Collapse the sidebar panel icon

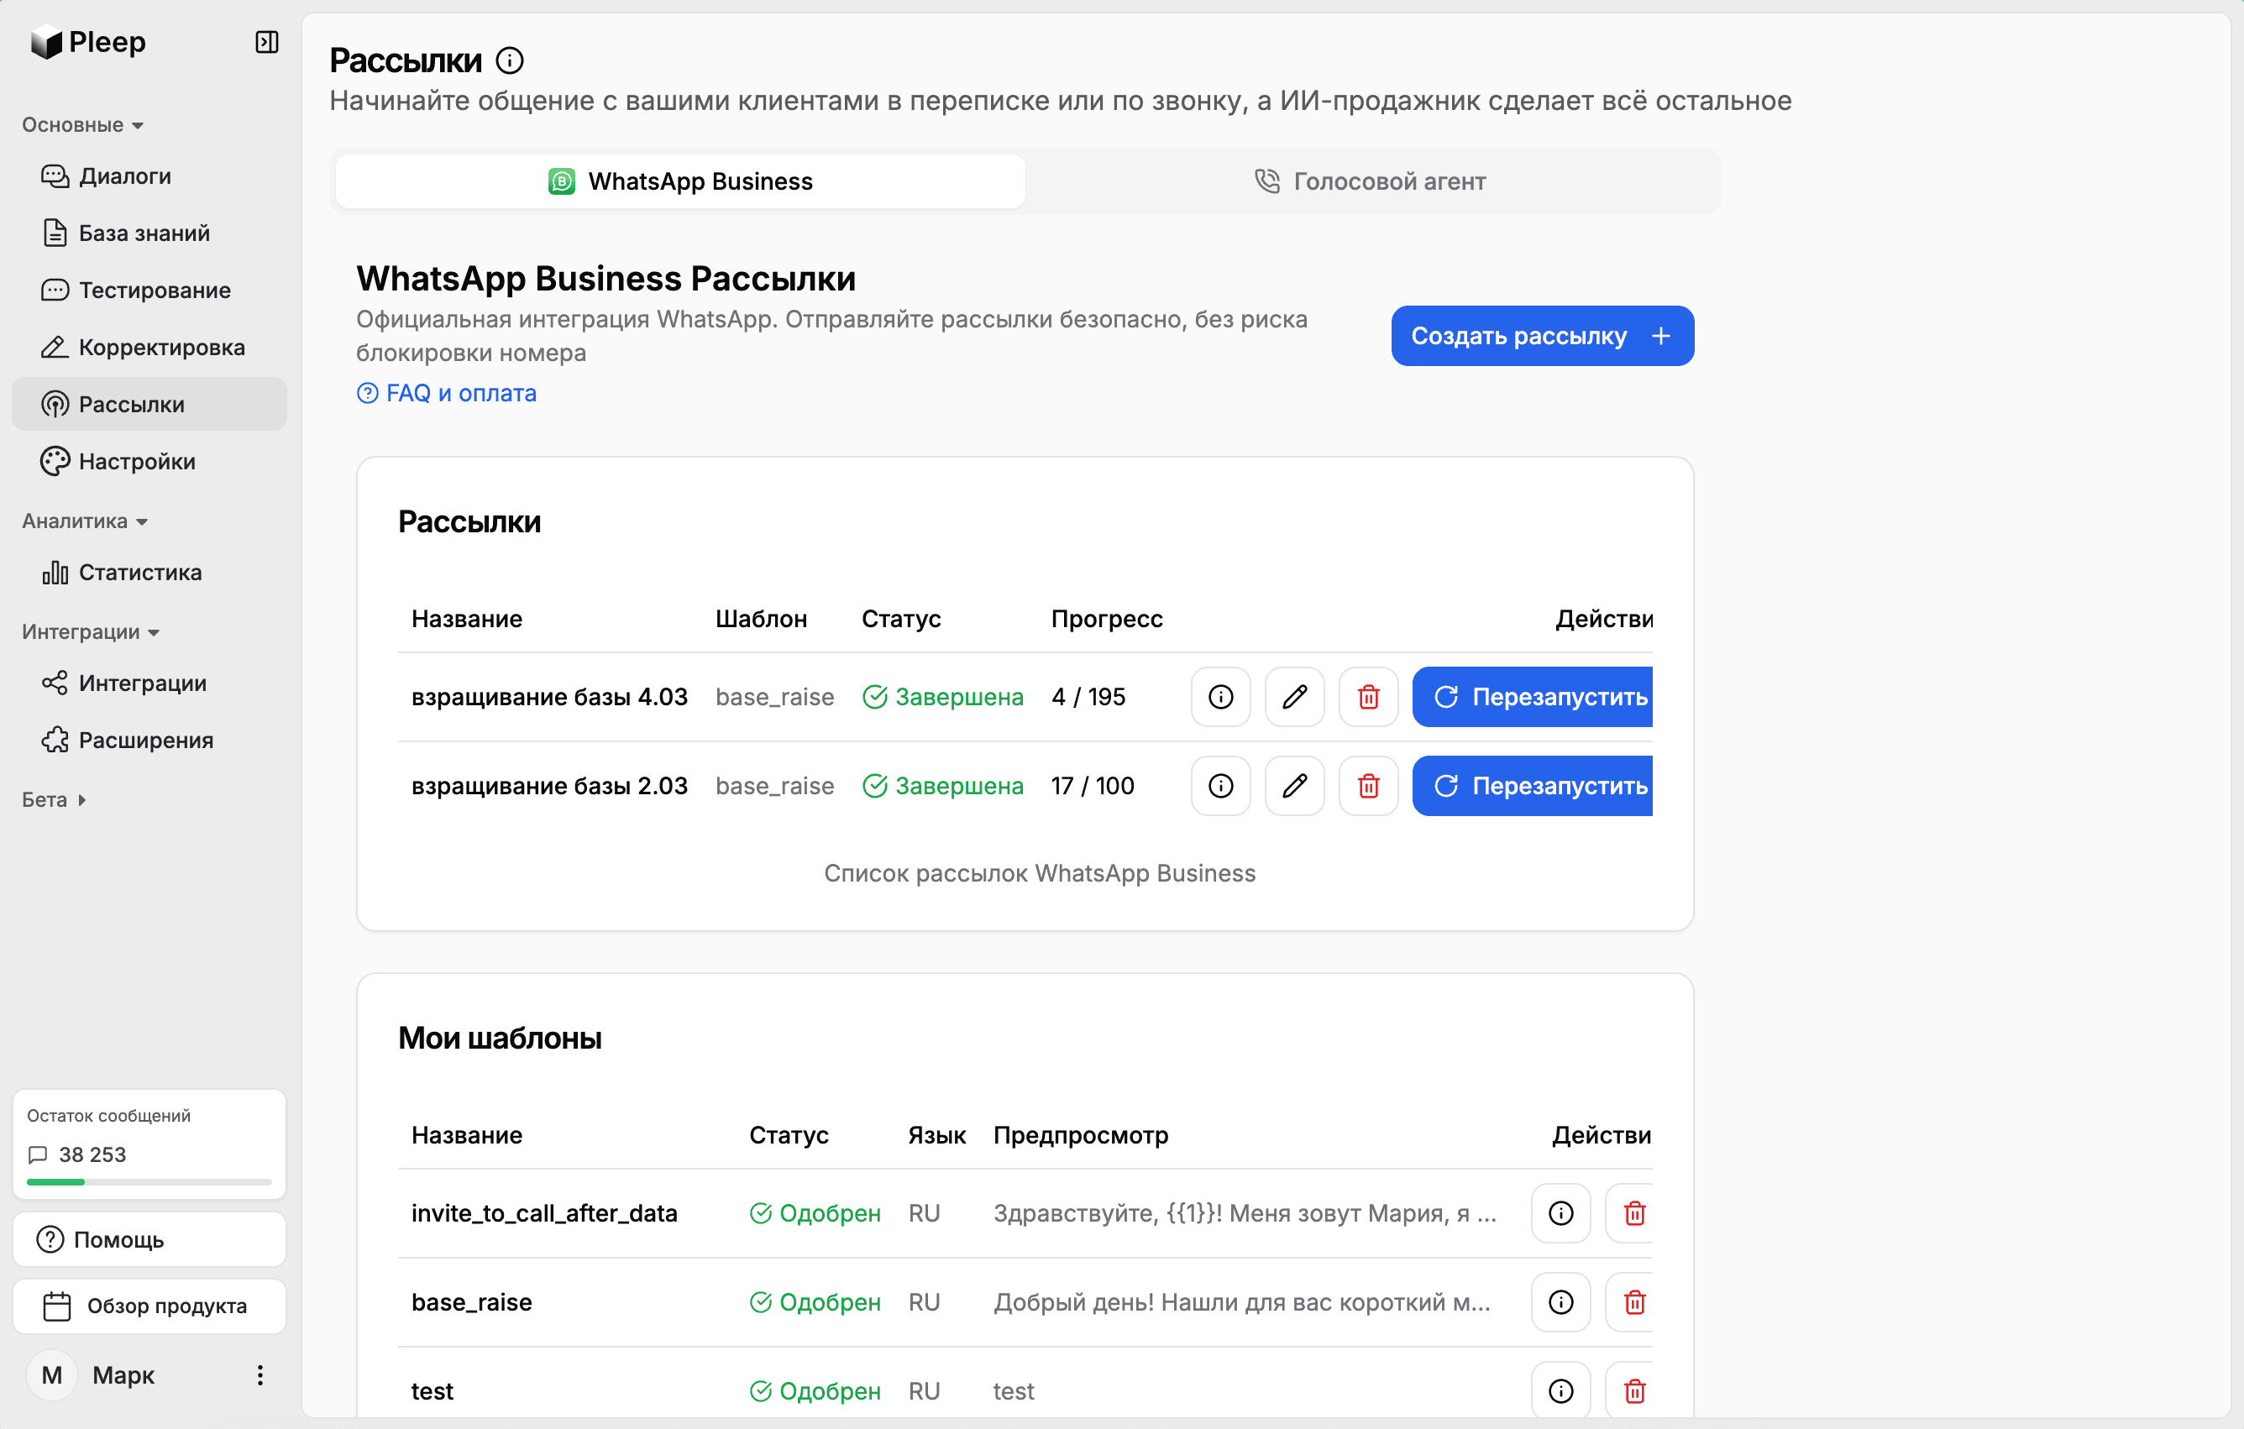[x=266, y=42]
